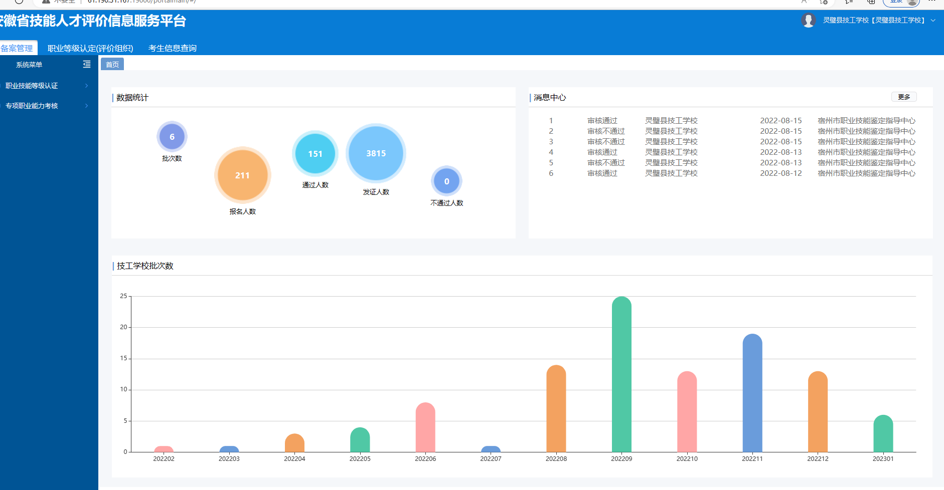Viewport: 944px width, 490px height.
Task: Click the 202212 chart bar
Action: pyautogui.click(x=818, y=412)
